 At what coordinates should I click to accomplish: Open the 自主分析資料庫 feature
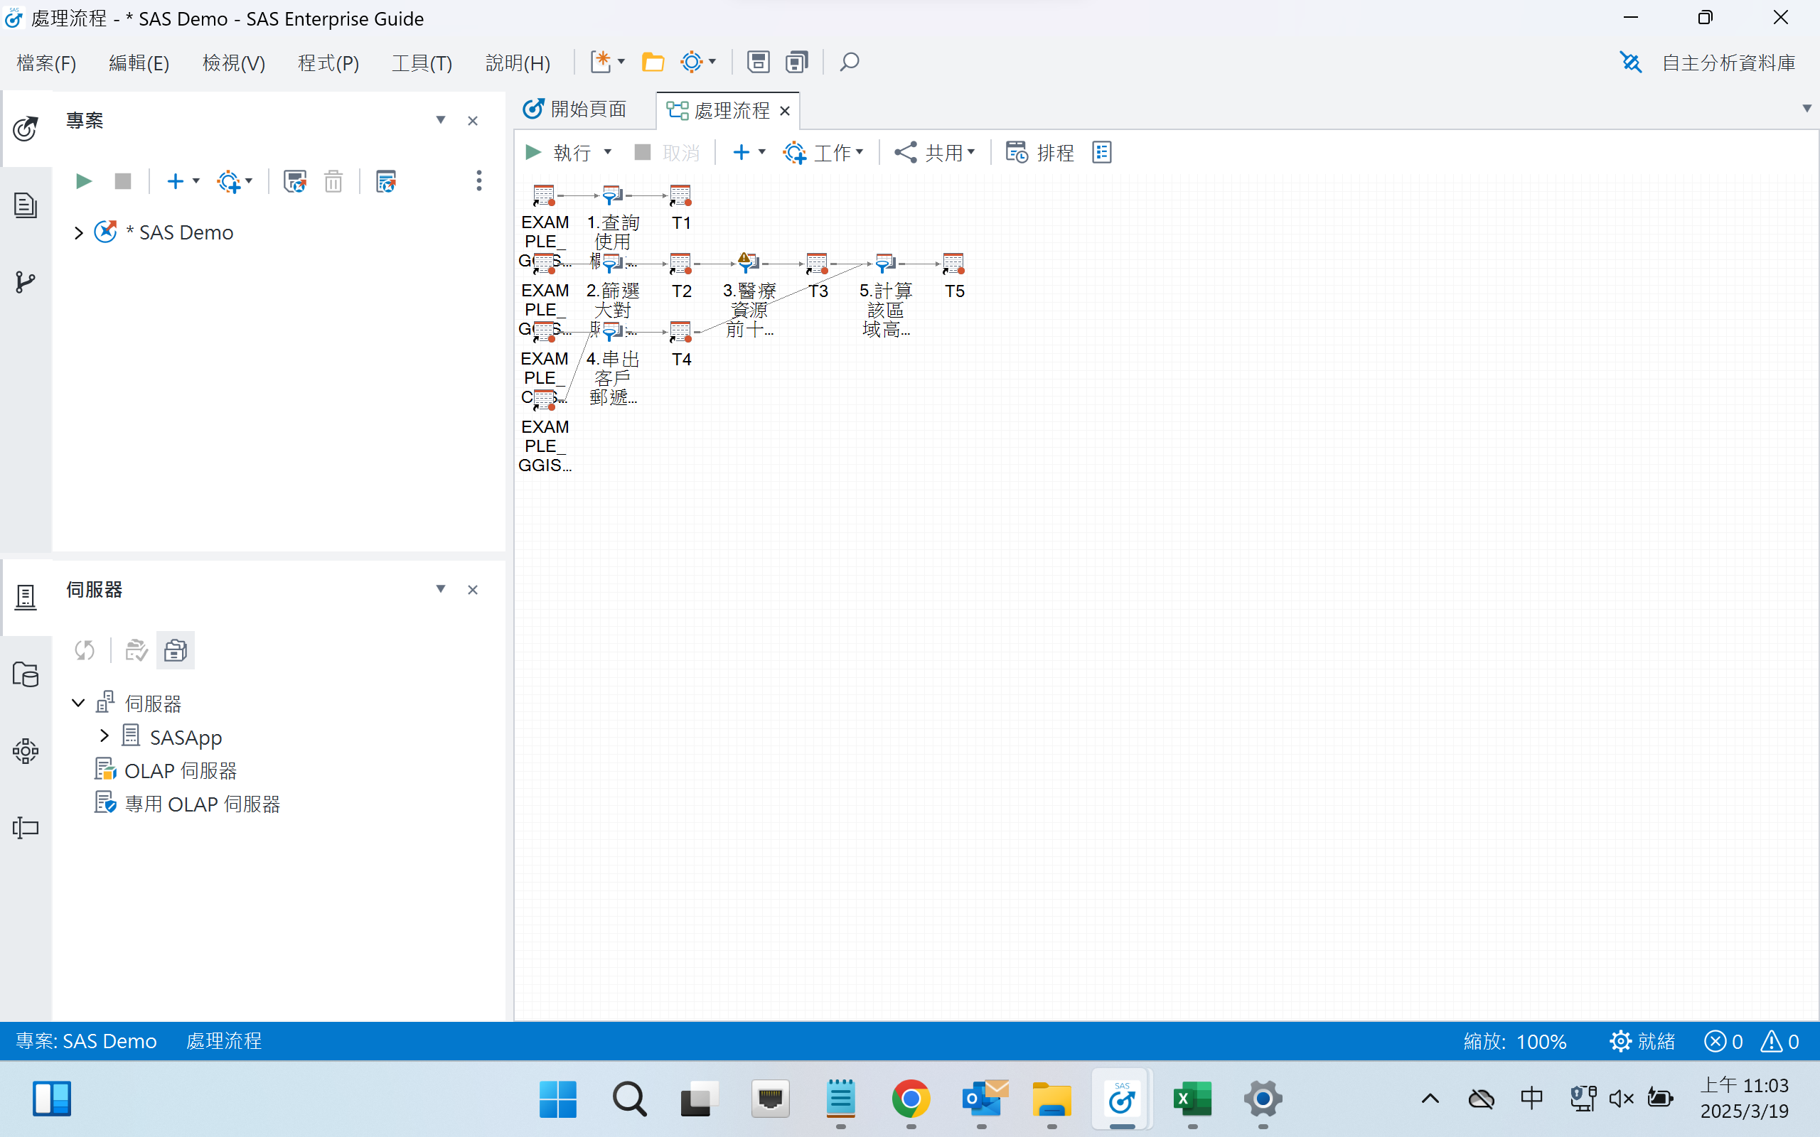(1727, 63)
